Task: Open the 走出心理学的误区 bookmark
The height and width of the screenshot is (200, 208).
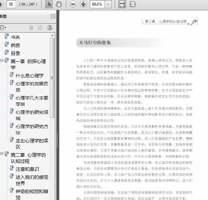Action: click(x=32, y=144)
